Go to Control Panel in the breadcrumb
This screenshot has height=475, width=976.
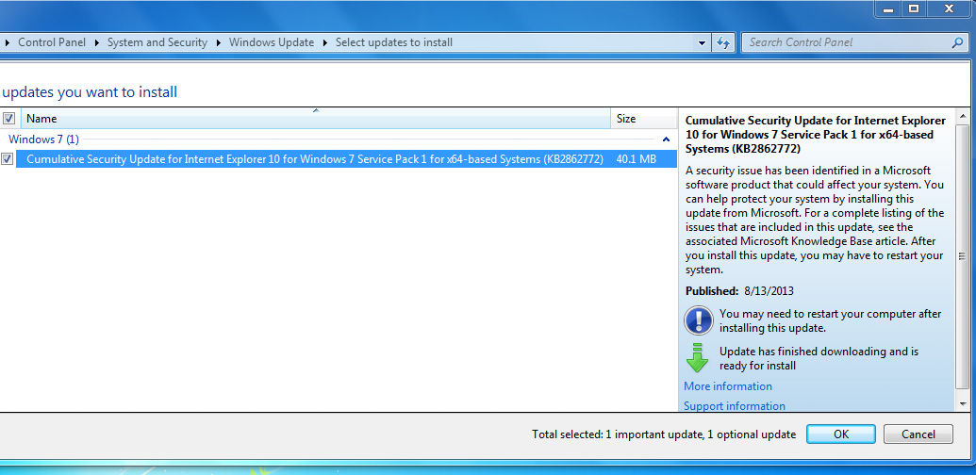click(x=50, y=42)
